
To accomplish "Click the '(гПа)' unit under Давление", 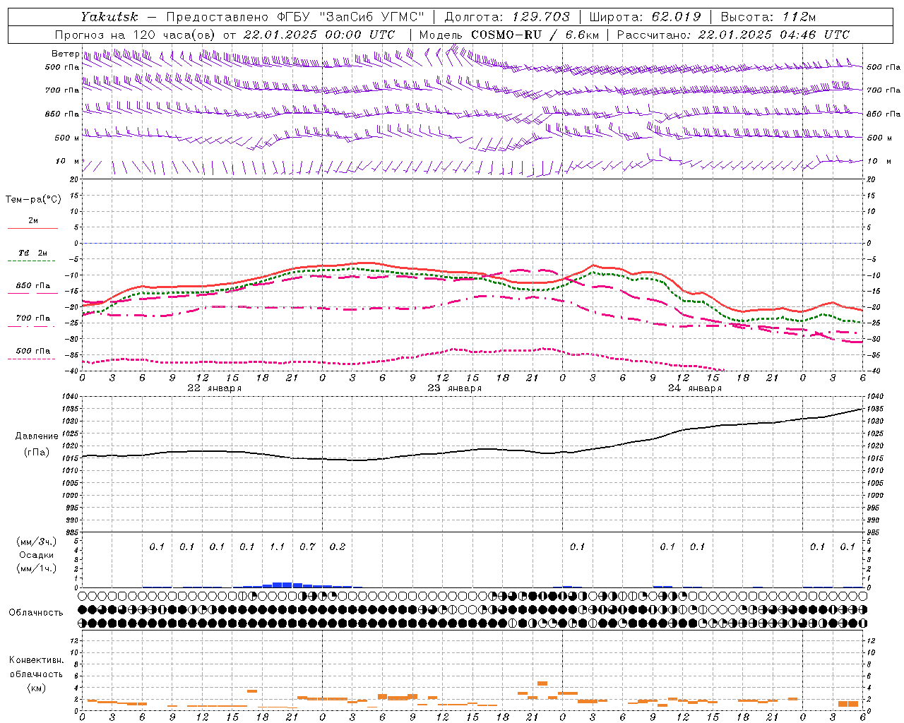I will (37, 452).
